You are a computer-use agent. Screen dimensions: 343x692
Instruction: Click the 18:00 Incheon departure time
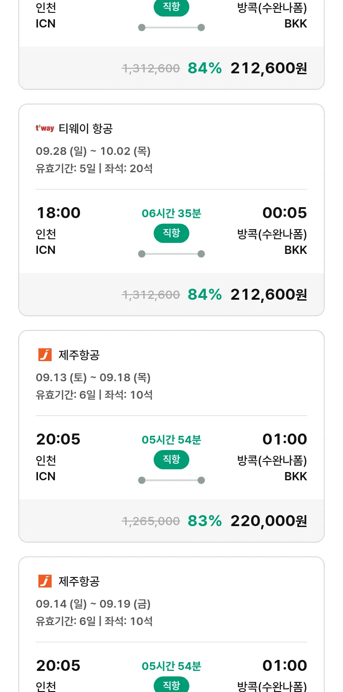tap(58, 213)
